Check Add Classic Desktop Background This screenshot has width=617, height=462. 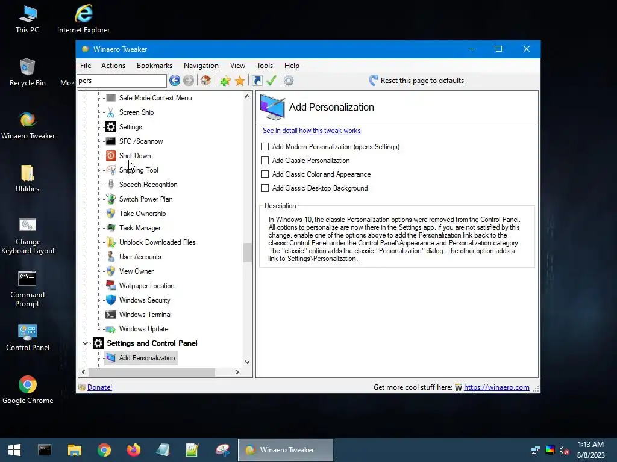click(x=265, y=188)
